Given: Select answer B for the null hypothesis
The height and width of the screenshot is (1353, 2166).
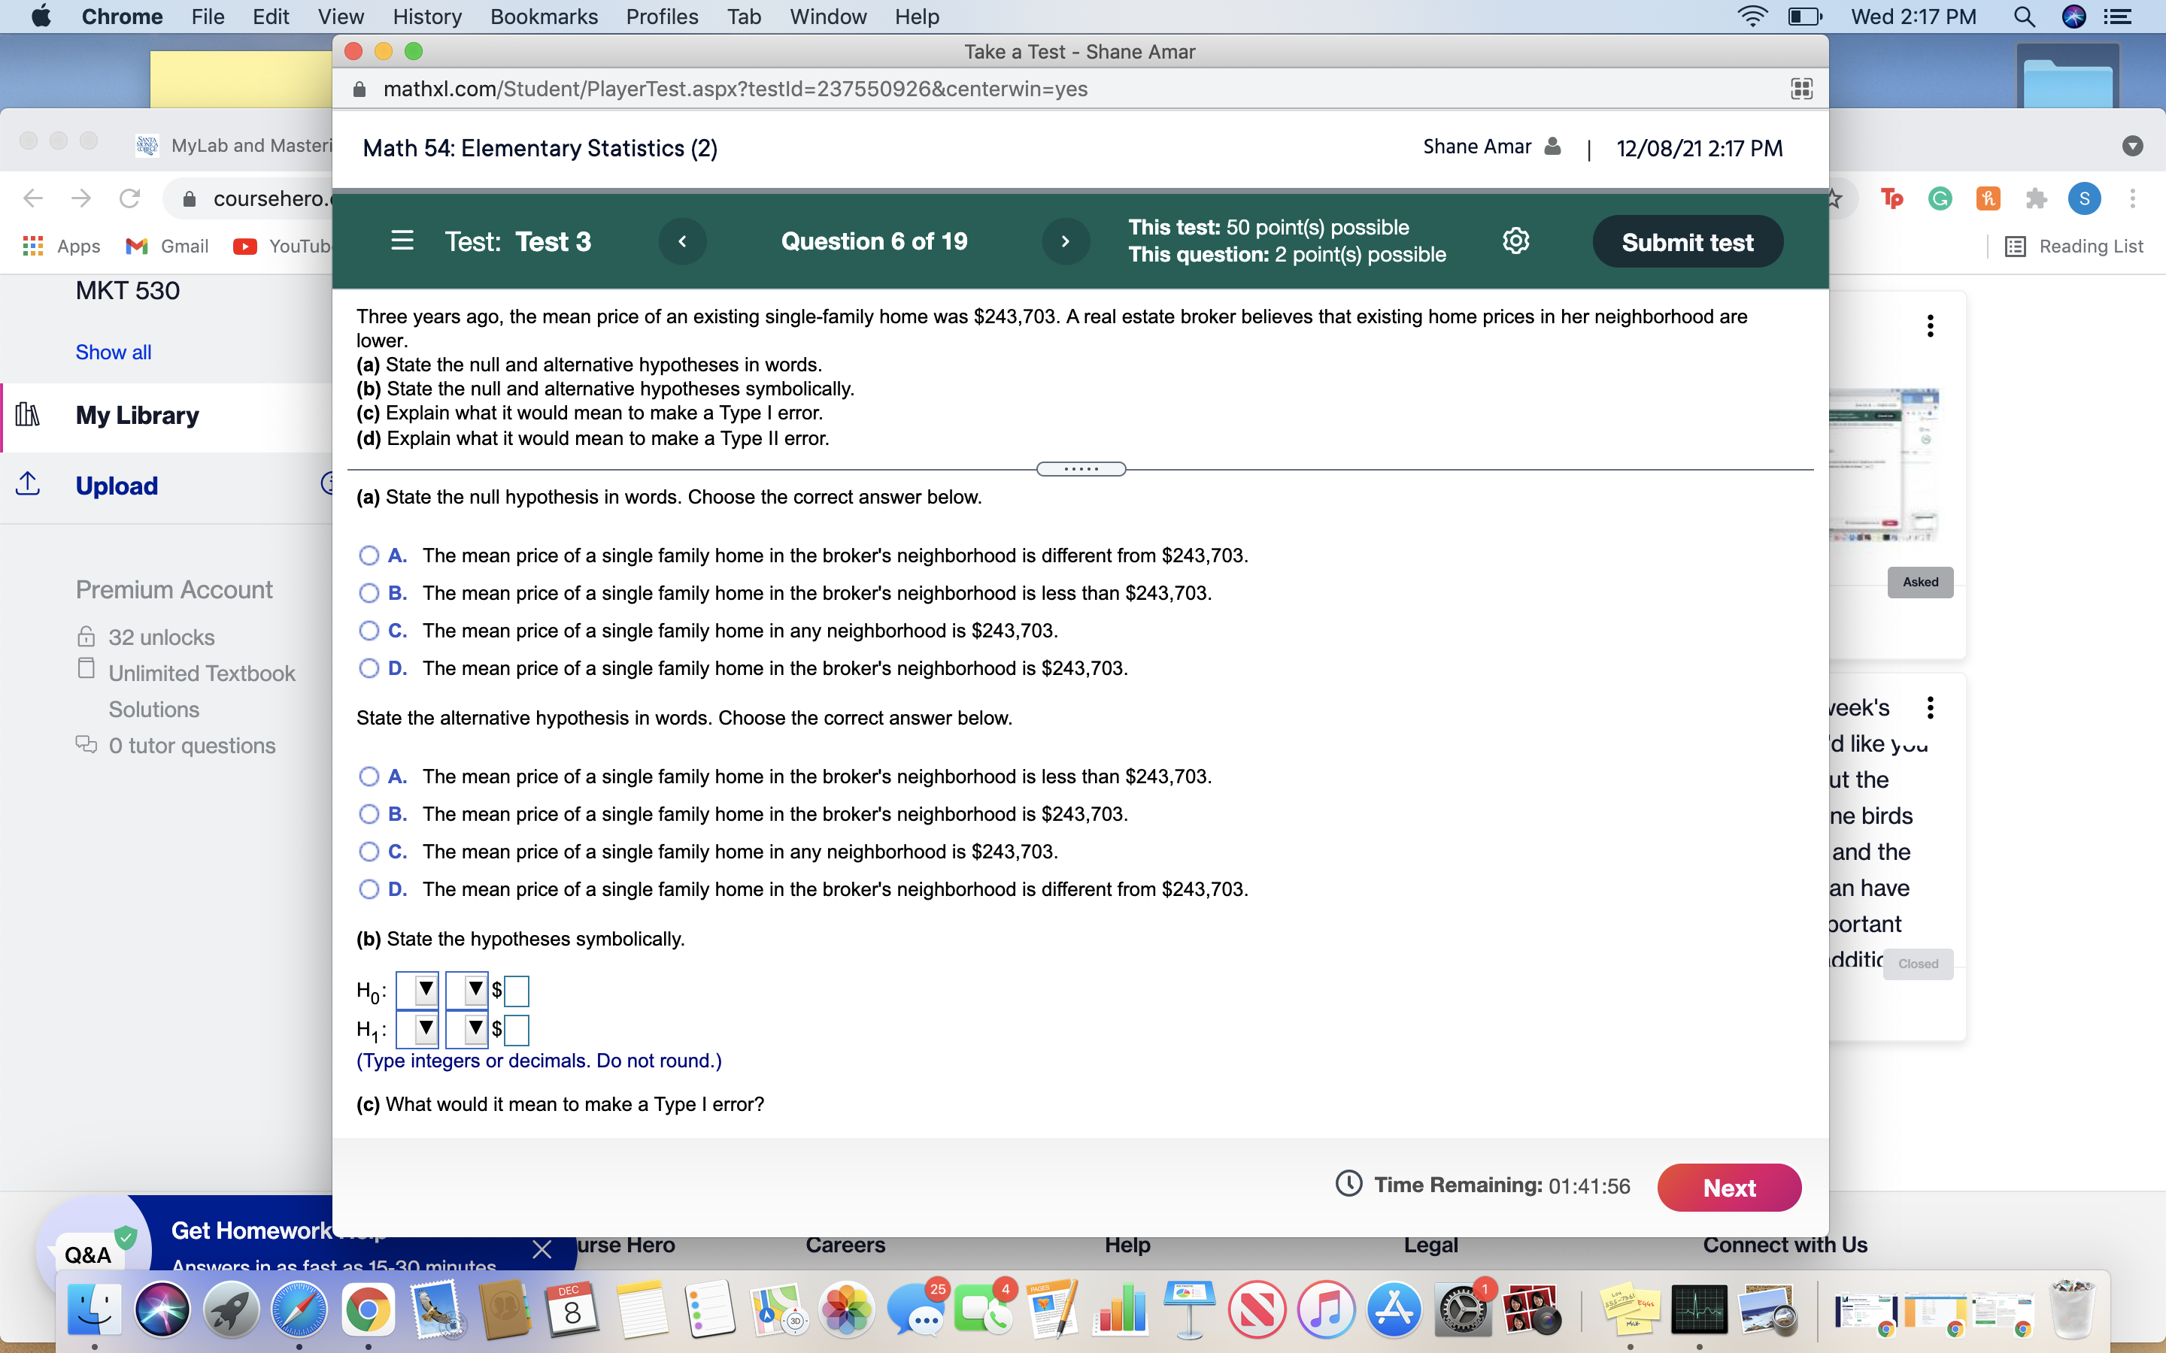Looking at the screenshot, I should point(369,592).
